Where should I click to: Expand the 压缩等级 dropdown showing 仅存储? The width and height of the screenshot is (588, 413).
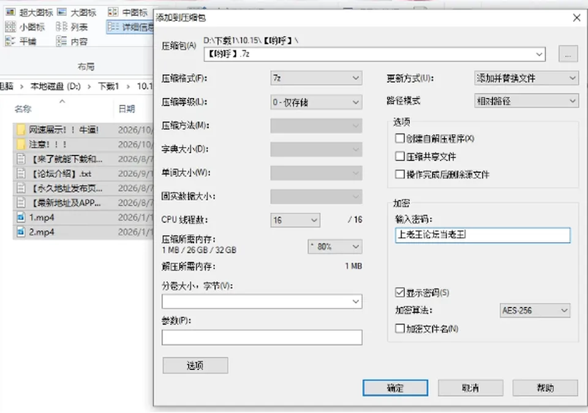point(316,102)
